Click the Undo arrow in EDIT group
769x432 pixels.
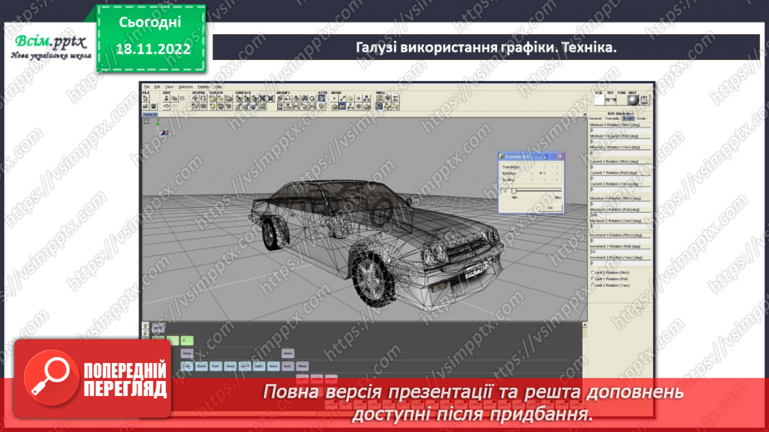tap(166, 106)
